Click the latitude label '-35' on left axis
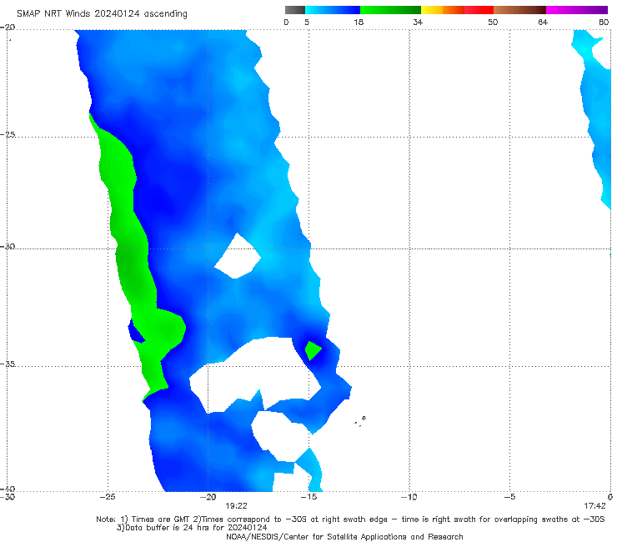The width and height of the screenshot is (617, 542). [8, 364]
